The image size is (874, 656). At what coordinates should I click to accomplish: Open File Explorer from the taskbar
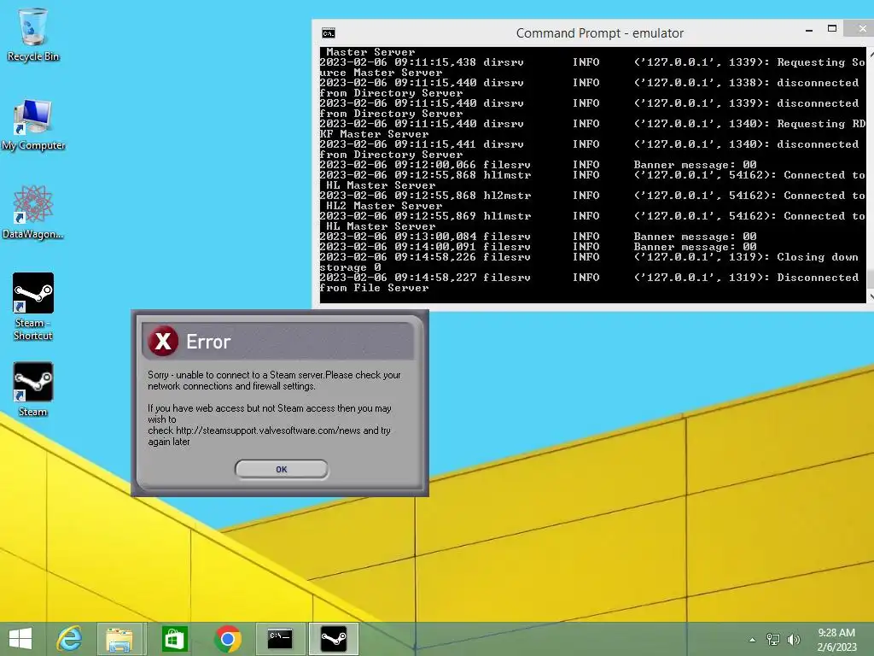point(119,639)
